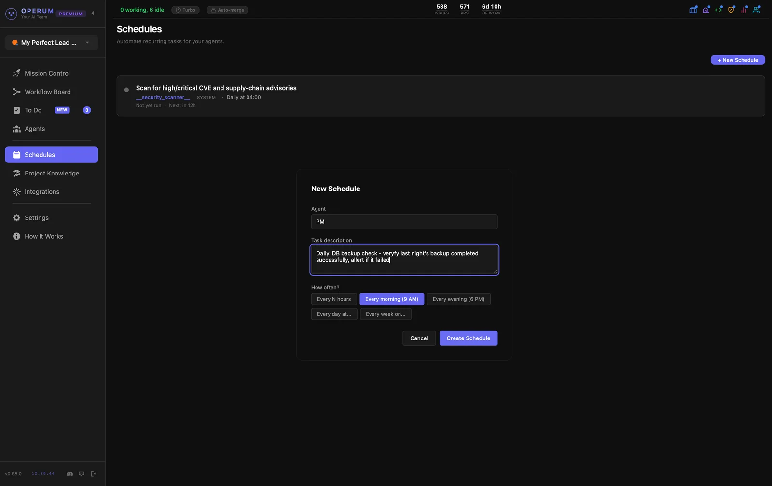Click the orange security shield icon

[731, 10]
